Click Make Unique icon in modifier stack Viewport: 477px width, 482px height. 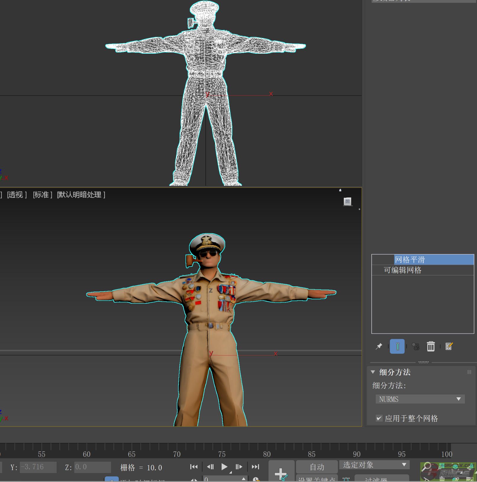click(x=416, y=346)
